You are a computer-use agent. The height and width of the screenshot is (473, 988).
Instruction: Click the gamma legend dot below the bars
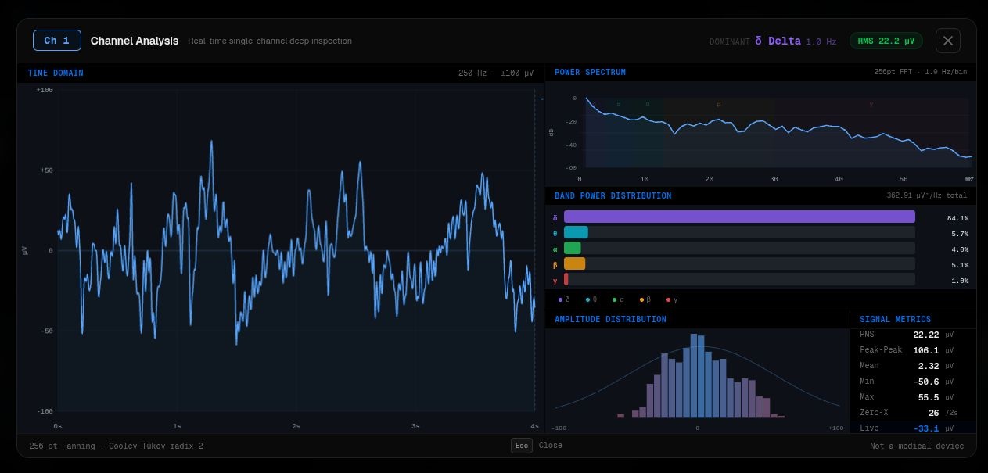[x=668, y=299]
